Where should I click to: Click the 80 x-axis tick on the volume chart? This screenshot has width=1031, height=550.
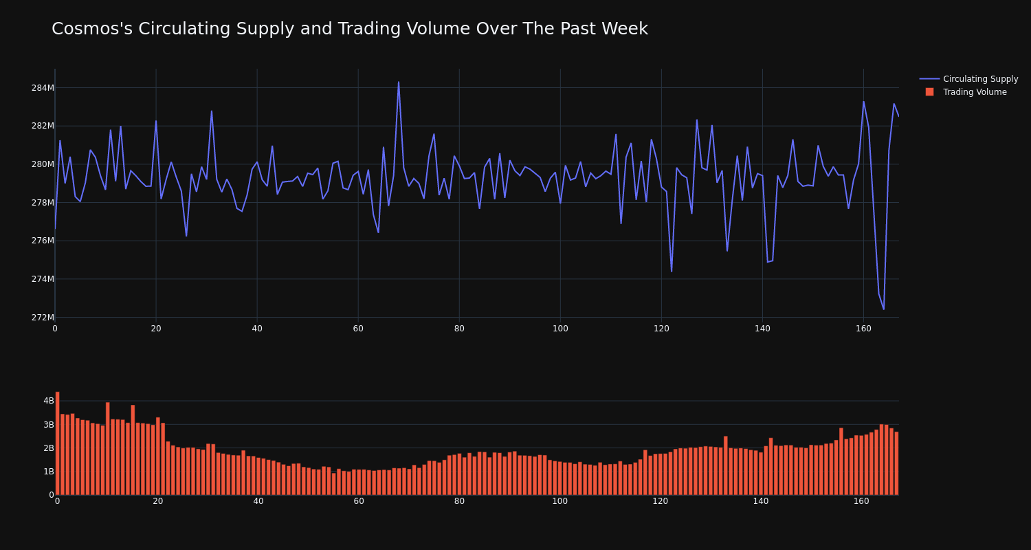click(x=459, y=501)
